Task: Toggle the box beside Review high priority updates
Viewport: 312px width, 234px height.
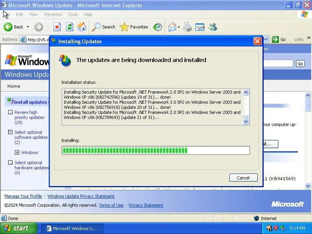Action: (x=10, y=112)
